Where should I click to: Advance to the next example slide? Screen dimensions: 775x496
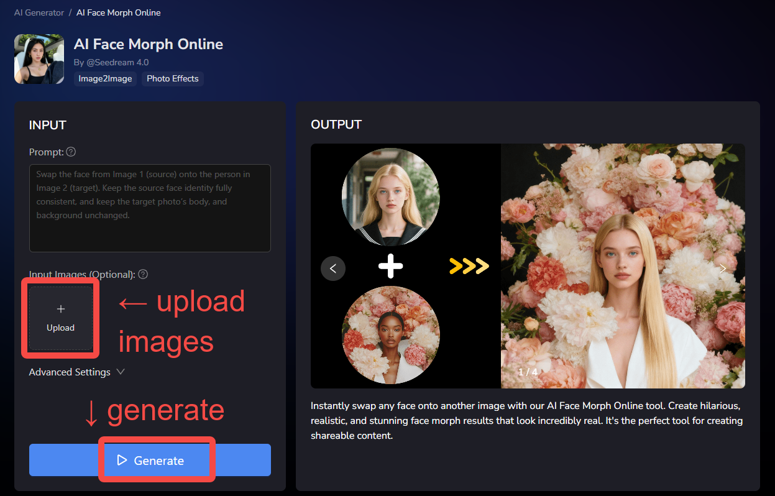(722, 269)
